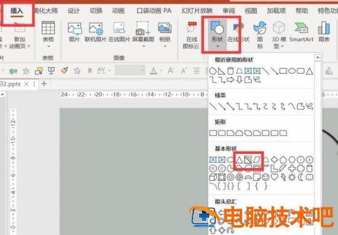The width and height of the screenshot is (338, 235).
Task: Pick the down arrow in recently used shapes
Action: coord(239,80)
